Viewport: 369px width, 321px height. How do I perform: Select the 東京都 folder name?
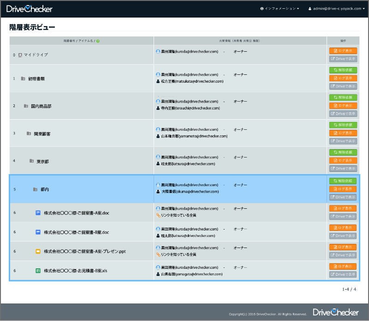pos(42,162)
